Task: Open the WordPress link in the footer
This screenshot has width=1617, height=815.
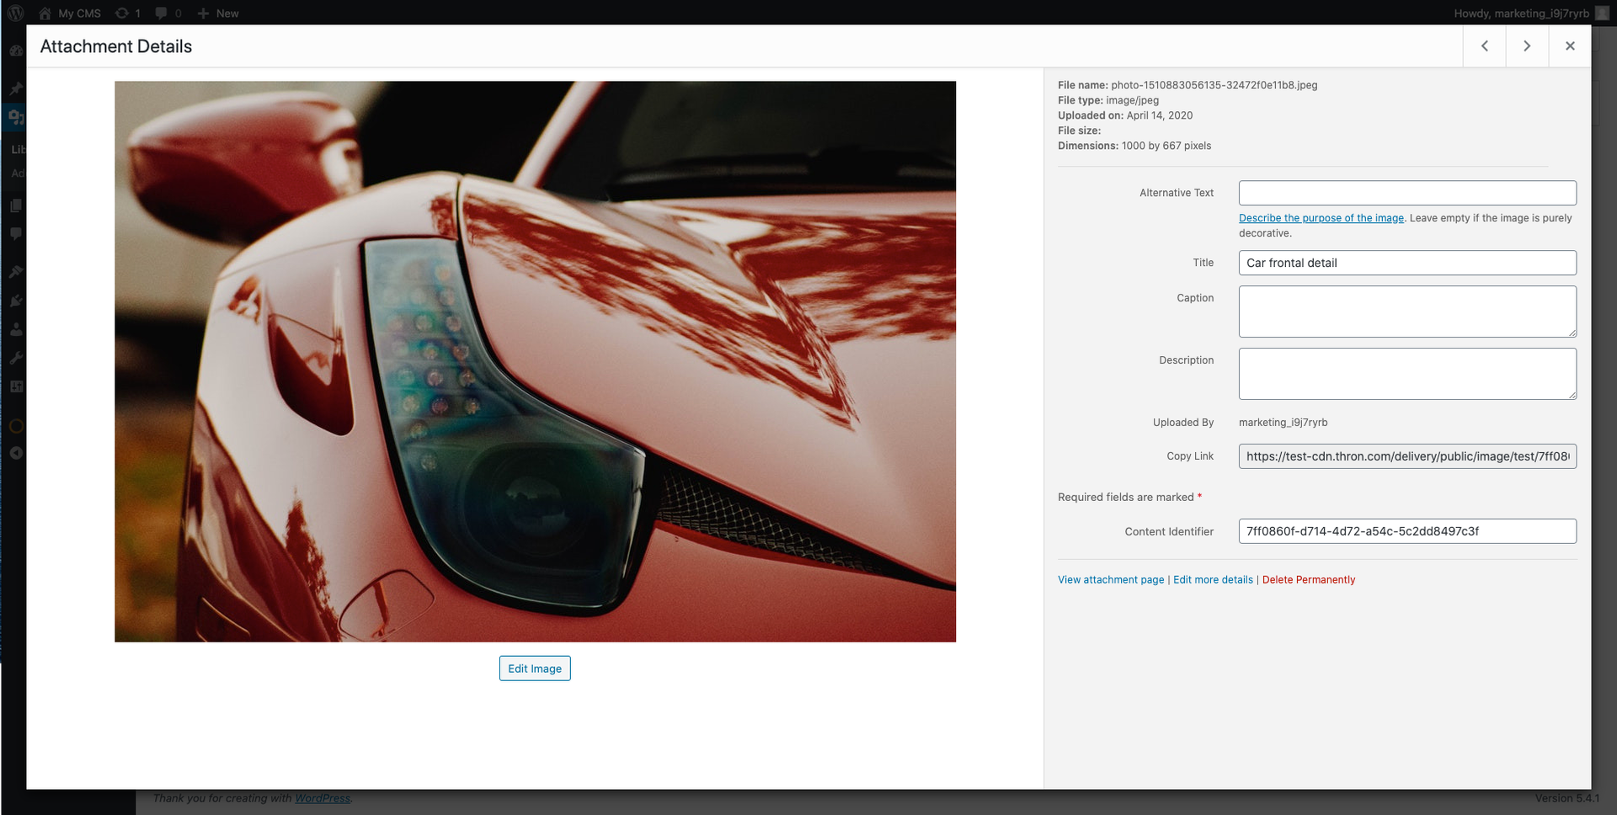Action: coord(323,798)
